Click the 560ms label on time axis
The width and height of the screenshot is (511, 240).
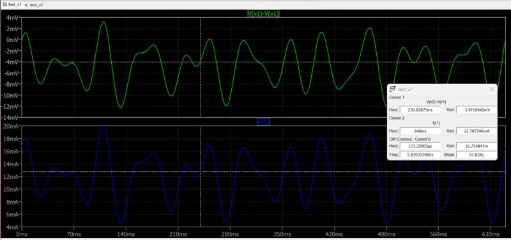point(439,234)
